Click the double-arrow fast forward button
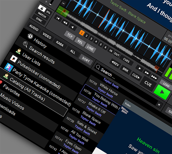172x154 pixels. click(147, 73)
